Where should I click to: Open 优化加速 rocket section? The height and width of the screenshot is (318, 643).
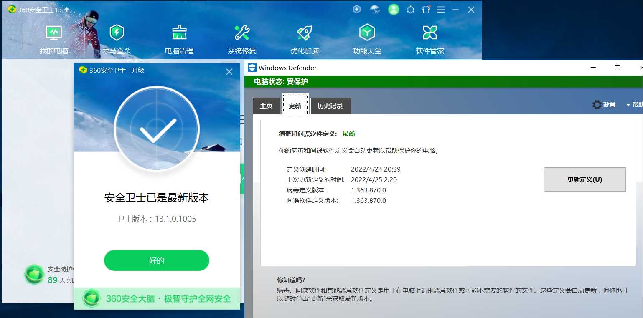[x=305, y=40]
